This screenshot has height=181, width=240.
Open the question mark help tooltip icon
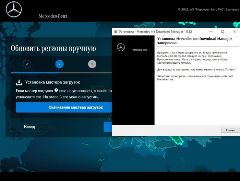[56, 90]
